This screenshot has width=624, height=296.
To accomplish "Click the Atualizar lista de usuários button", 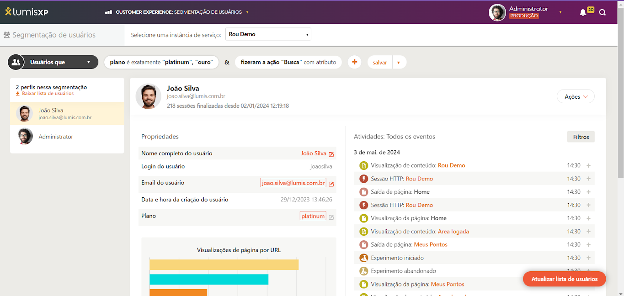I will 564,279.
